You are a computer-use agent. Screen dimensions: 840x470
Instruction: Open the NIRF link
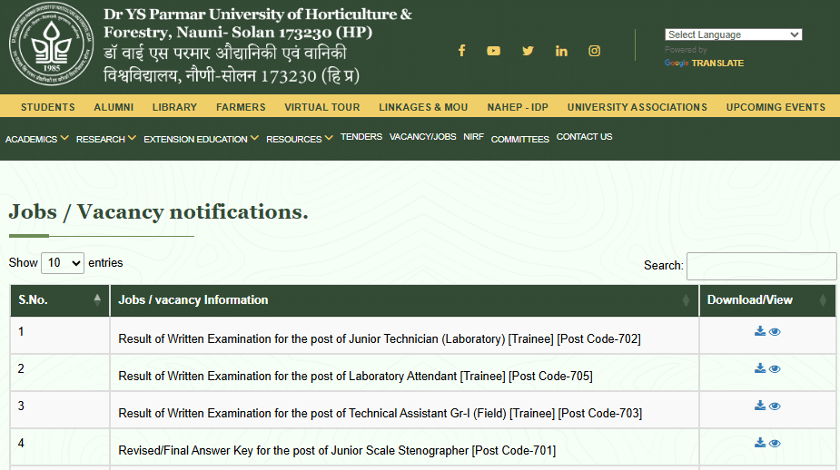(473, 136)
